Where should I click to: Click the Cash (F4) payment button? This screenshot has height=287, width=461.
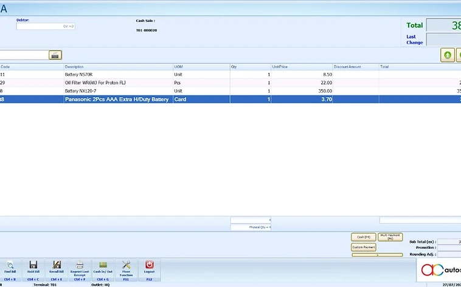tap(364, 237)
